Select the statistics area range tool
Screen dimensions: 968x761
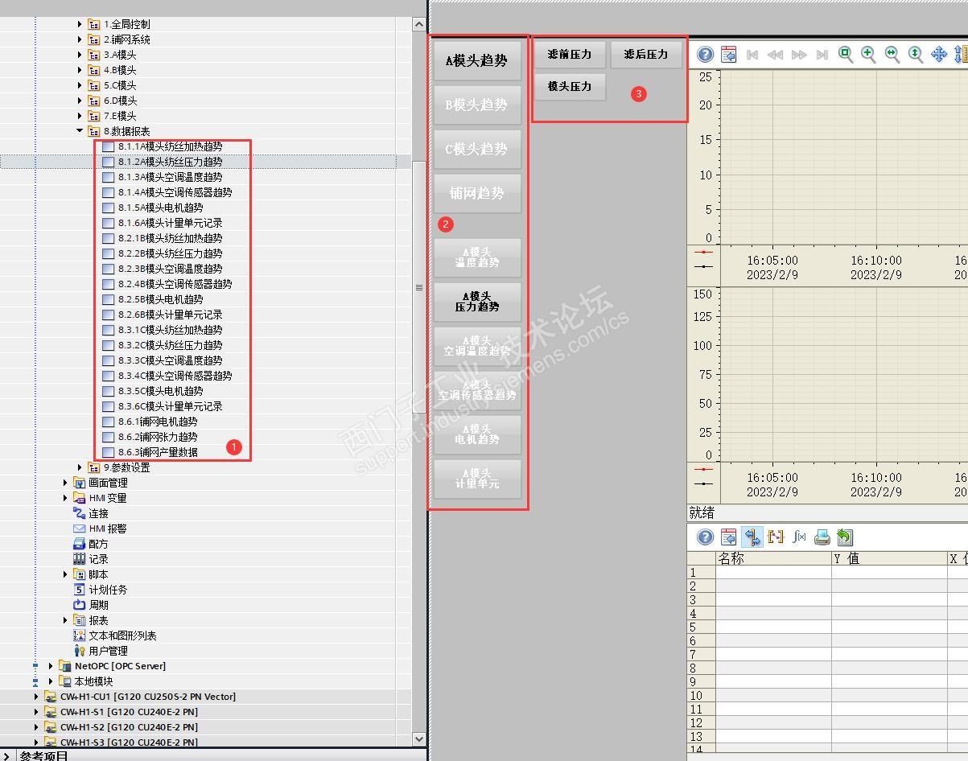pos(776,537)
